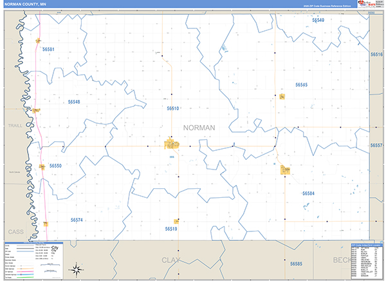Image resolution: width=386 pixels, height=281 pixels.
Task: Click the ZIP code label 56548
Action: 74,102
